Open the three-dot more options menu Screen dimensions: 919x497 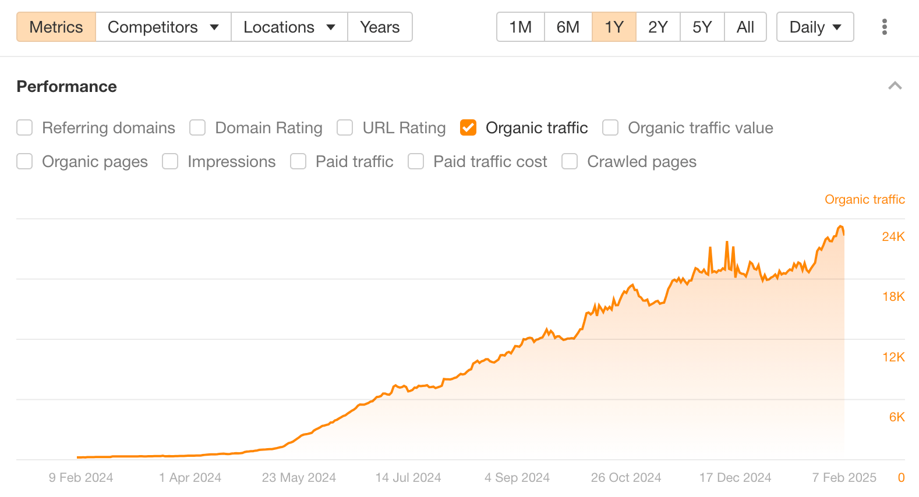click(x=884, y=27)
